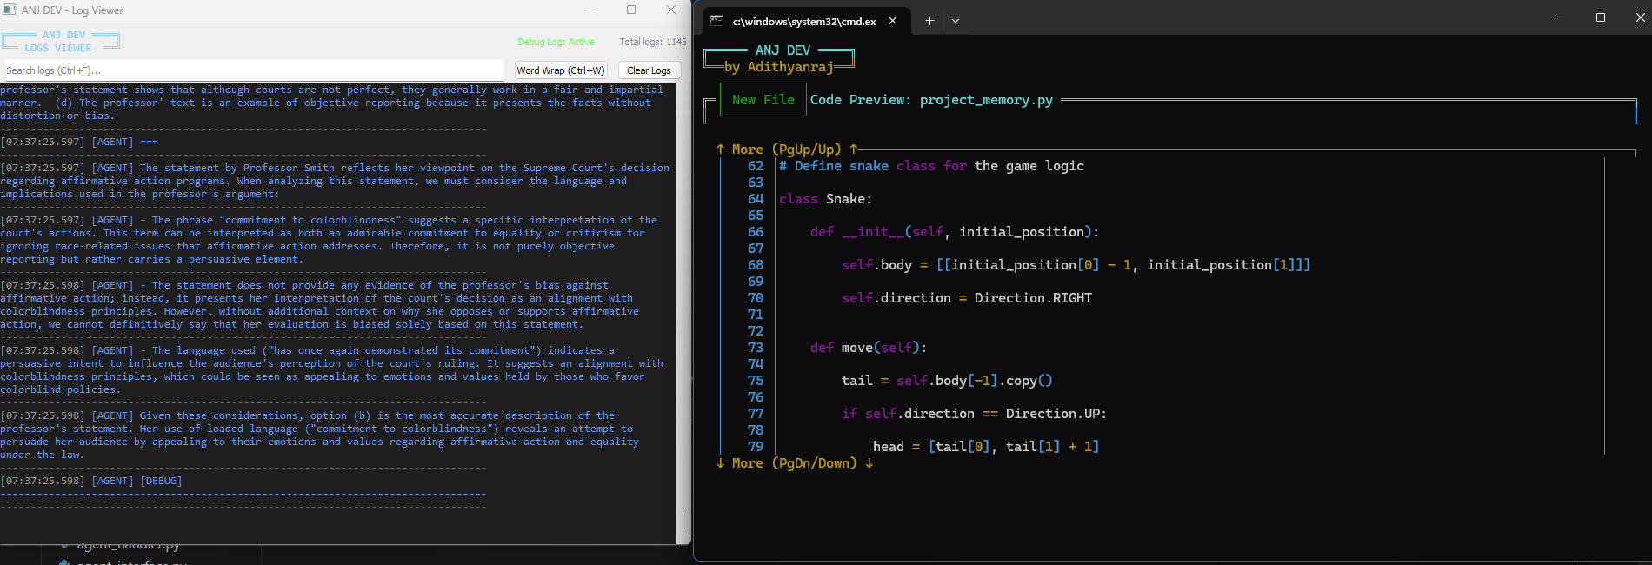Click Code Preview: project_memory.py title
This screenshot has height=565, width=1652.
pyautogui.click(x=931, y=100)
